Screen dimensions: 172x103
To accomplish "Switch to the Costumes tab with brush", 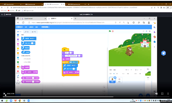I will (x=26, y=32).
